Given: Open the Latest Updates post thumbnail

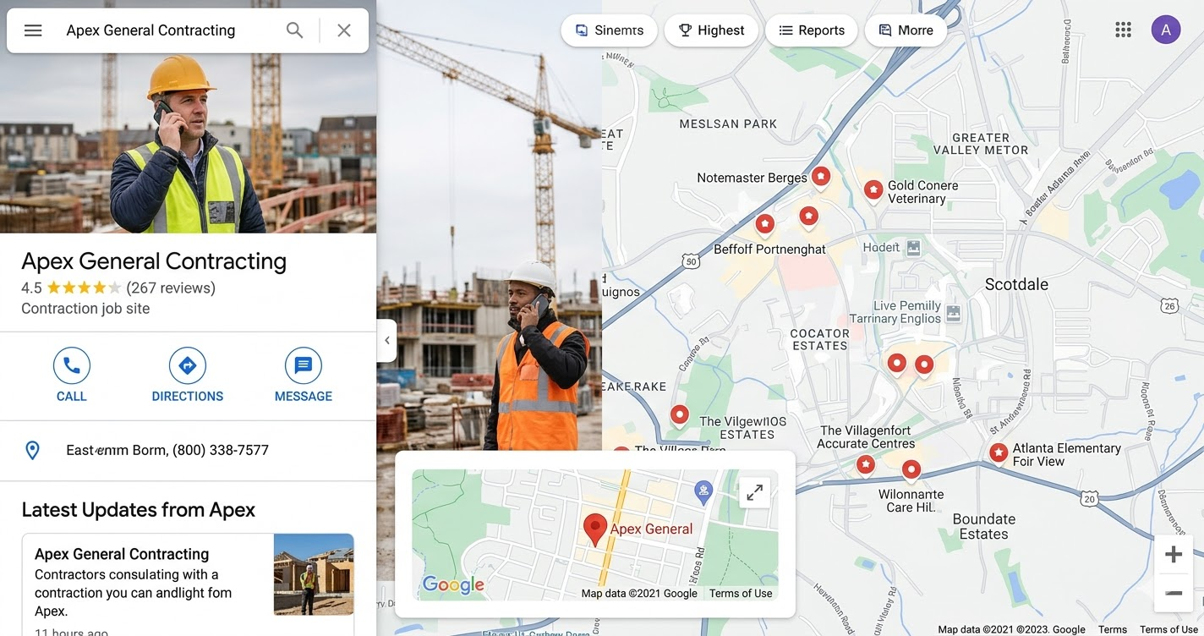Looking at the screenshot, I should click(314, 574).
